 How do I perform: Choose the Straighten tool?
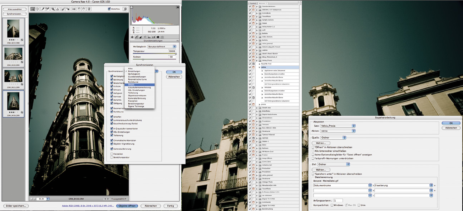58,9
